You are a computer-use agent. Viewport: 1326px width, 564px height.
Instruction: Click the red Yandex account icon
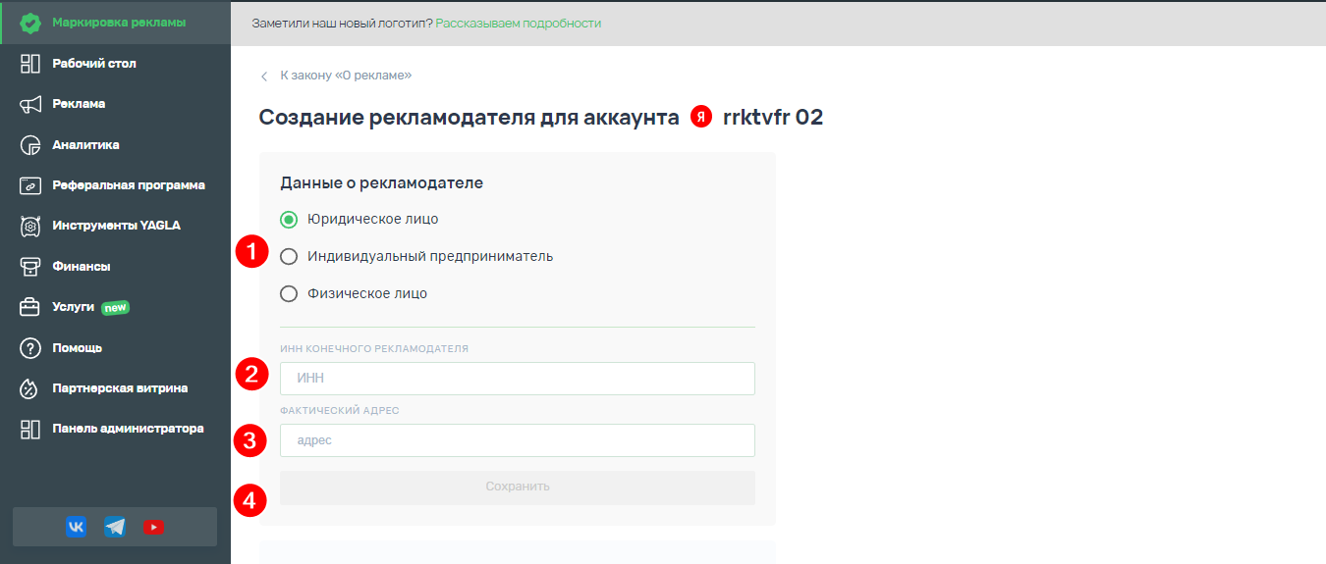click(x=701, y=117)
